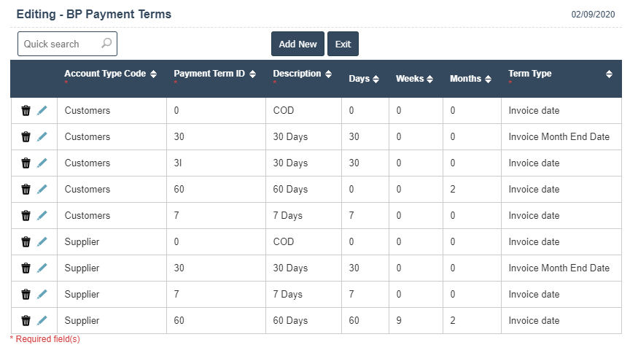Click the Exit button
630x345 pixels.
(x=343, y=44)
